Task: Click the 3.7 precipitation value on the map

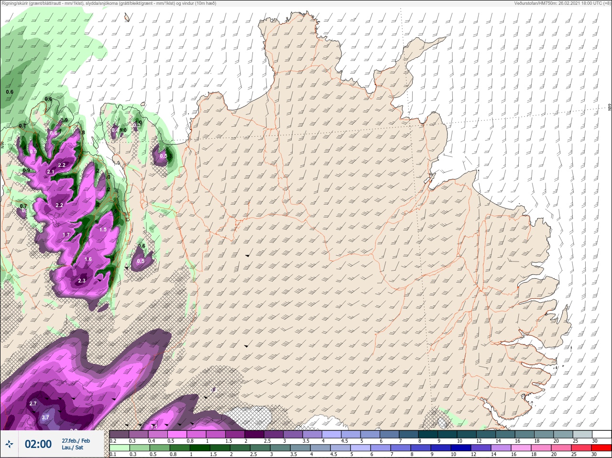Action: tap(45, 417)
